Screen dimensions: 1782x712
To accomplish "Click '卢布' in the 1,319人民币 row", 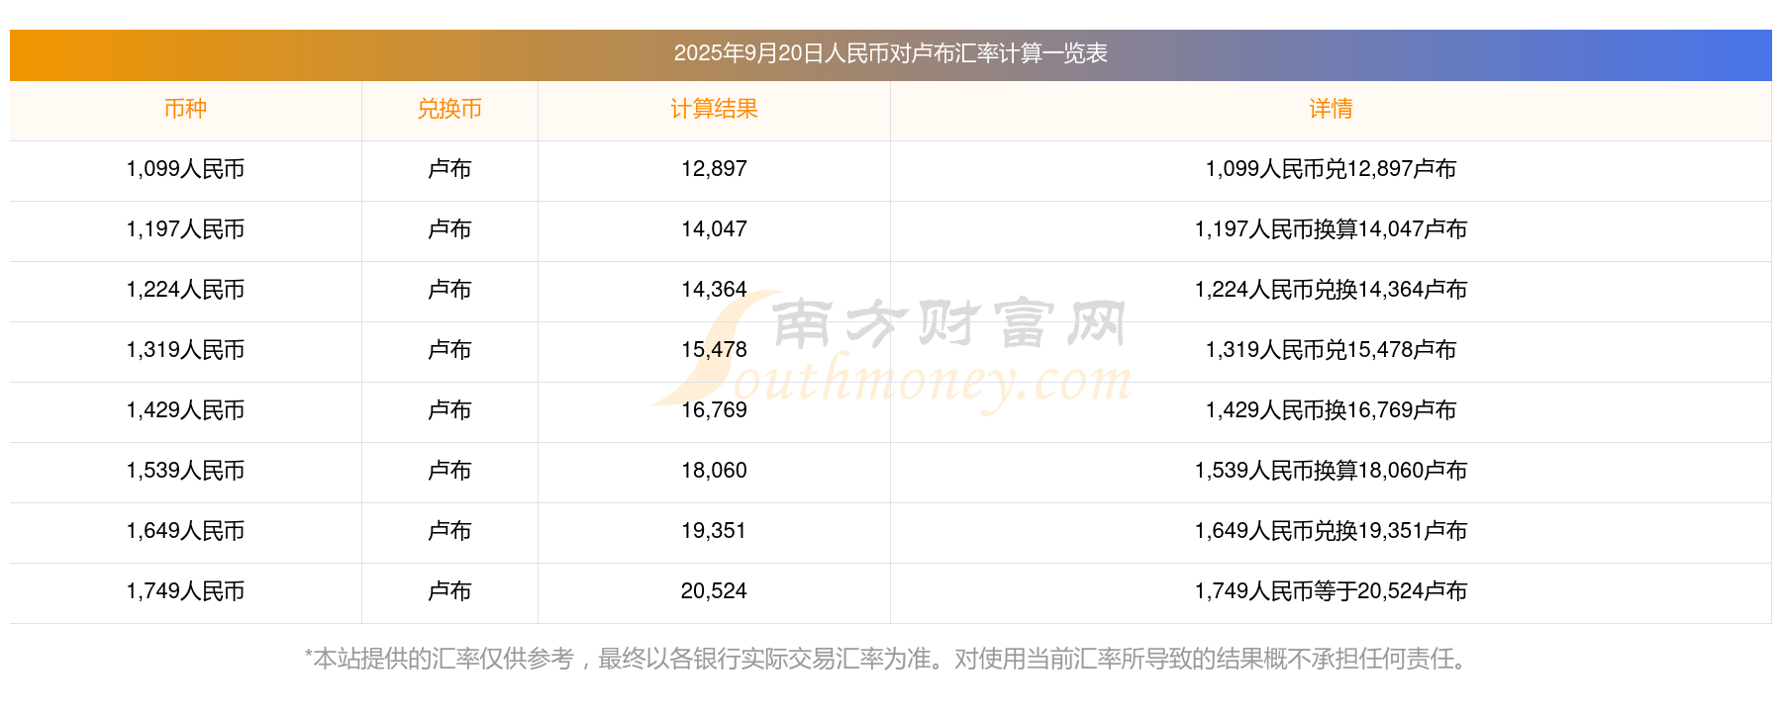I will 449,350.
